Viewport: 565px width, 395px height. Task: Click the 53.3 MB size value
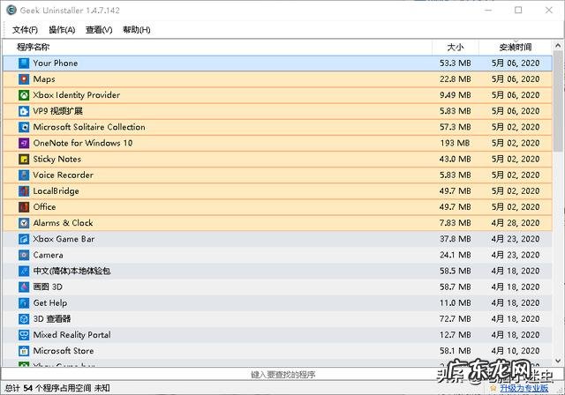point(456,63)
